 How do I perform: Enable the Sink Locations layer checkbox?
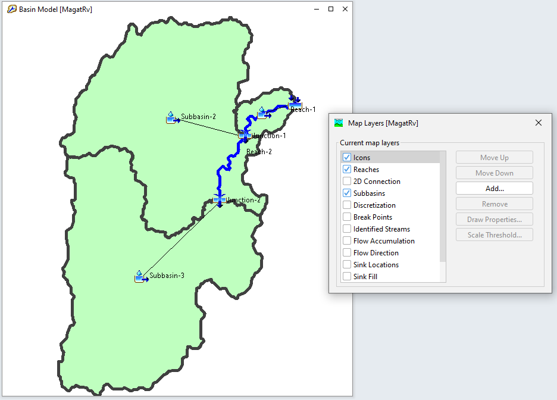(347, 265)
